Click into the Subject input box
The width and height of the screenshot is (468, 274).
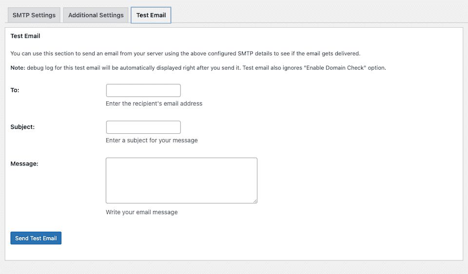coord(143,127)
